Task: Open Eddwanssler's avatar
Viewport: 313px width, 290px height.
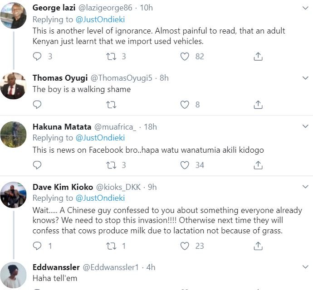Action: [13, 275]
